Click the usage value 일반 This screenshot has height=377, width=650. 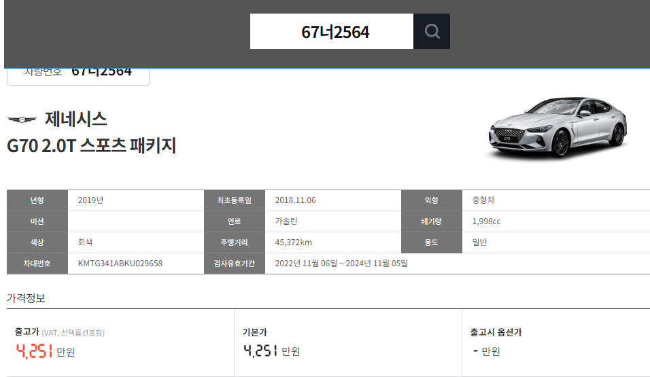pyautogui.click(x=479, y=243)
